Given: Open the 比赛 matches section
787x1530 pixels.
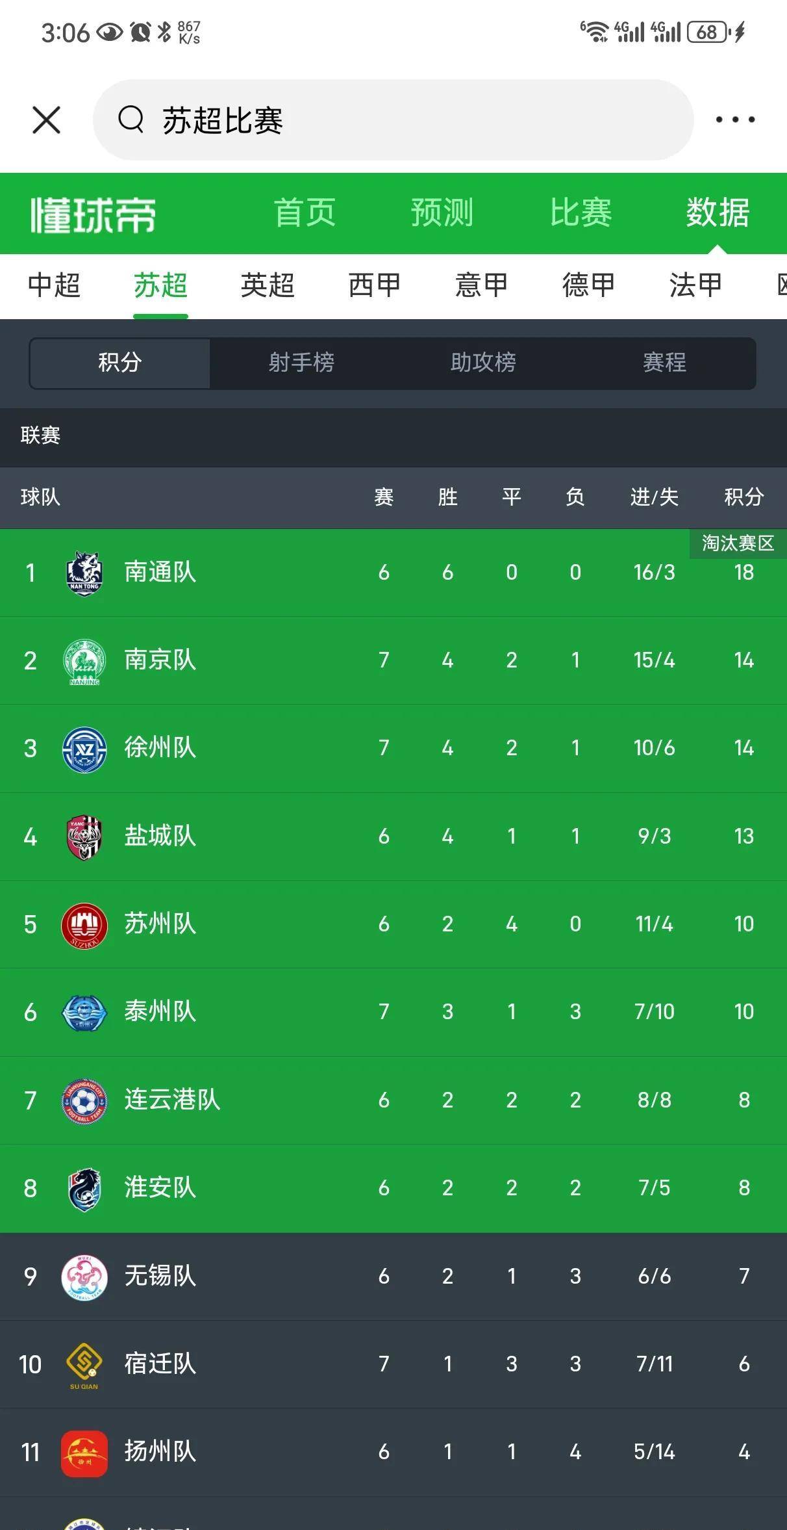Looking at the screenshot, I should point(581,213).
